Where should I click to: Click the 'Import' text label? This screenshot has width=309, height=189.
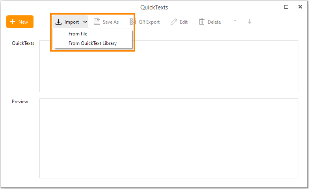click(72, 22)
